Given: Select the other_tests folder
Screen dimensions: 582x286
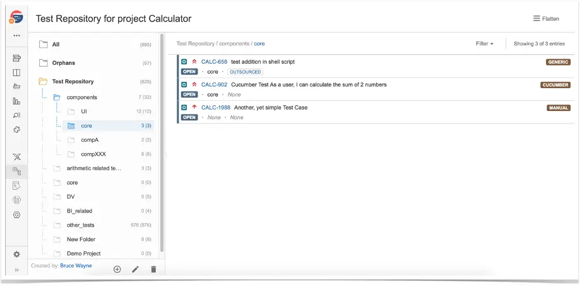Looking at the screenshot, I should [81, 225].
